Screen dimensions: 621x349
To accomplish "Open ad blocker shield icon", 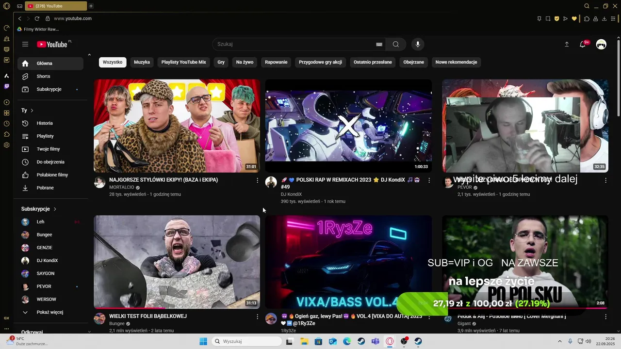I will pos(557,18).
